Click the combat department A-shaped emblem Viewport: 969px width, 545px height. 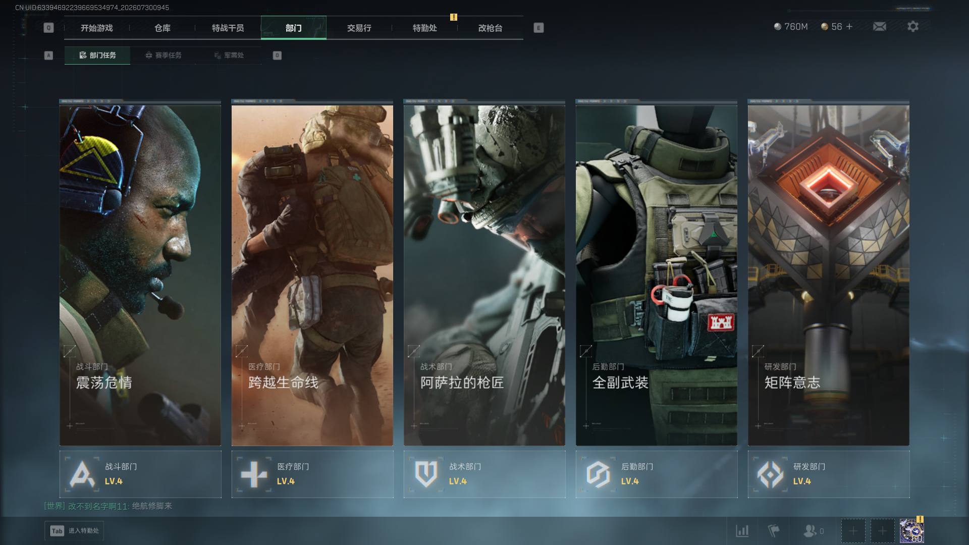[82, 474]
